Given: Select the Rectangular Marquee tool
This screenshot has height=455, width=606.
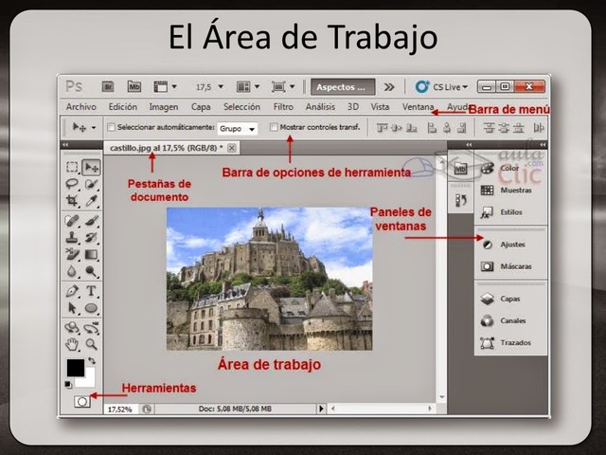Looking at the screenshot, I should pos(72,167).
